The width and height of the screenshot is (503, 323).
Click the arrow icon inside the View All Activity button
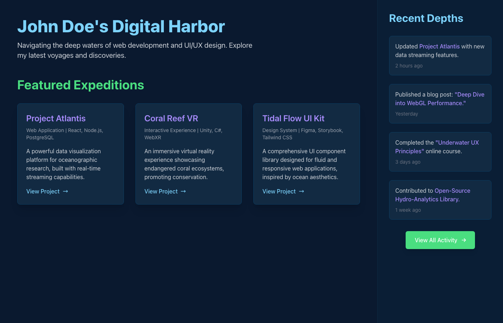465,240
